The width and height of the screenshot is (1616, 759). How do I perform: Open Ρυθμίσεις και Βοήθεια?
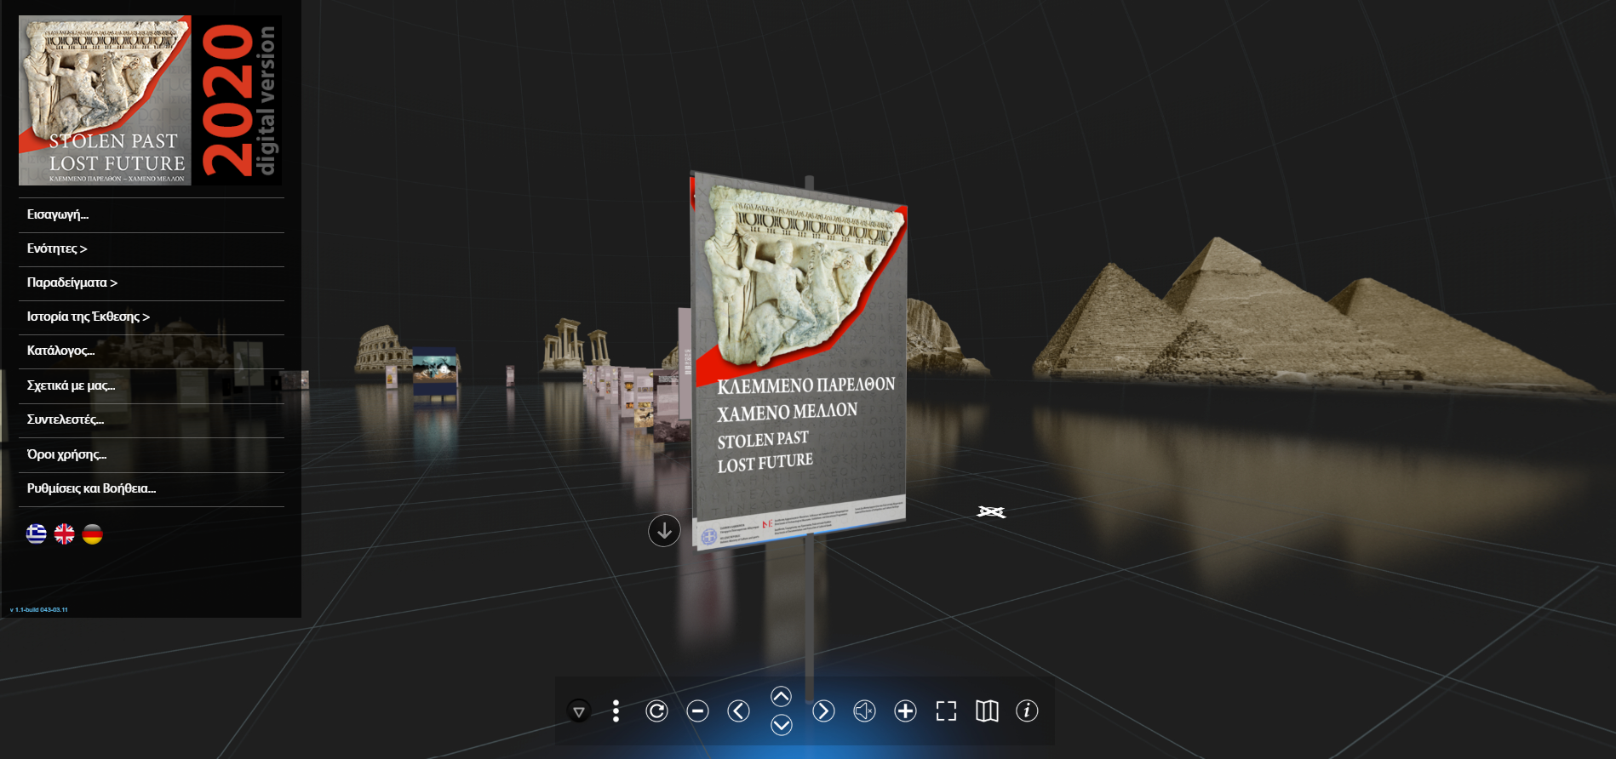coord(91,488)
